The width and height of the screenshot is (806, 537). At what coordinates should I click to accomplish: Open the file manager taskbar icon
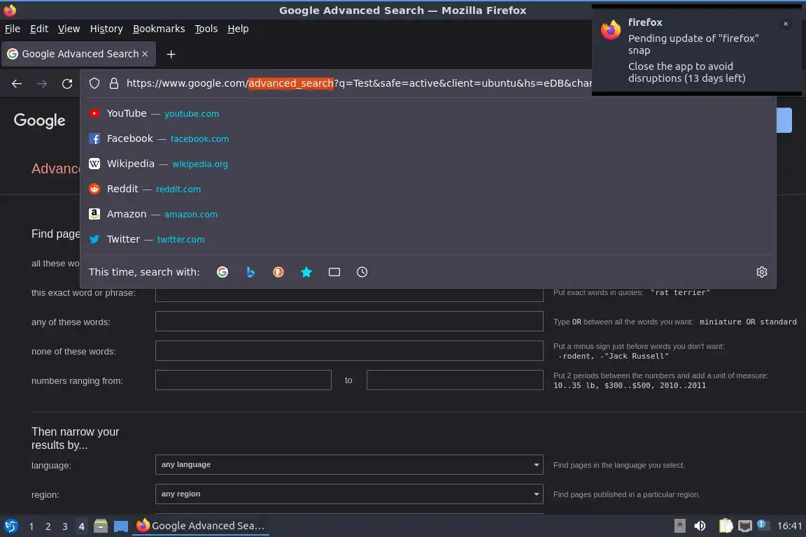click(x=101, y=526)
